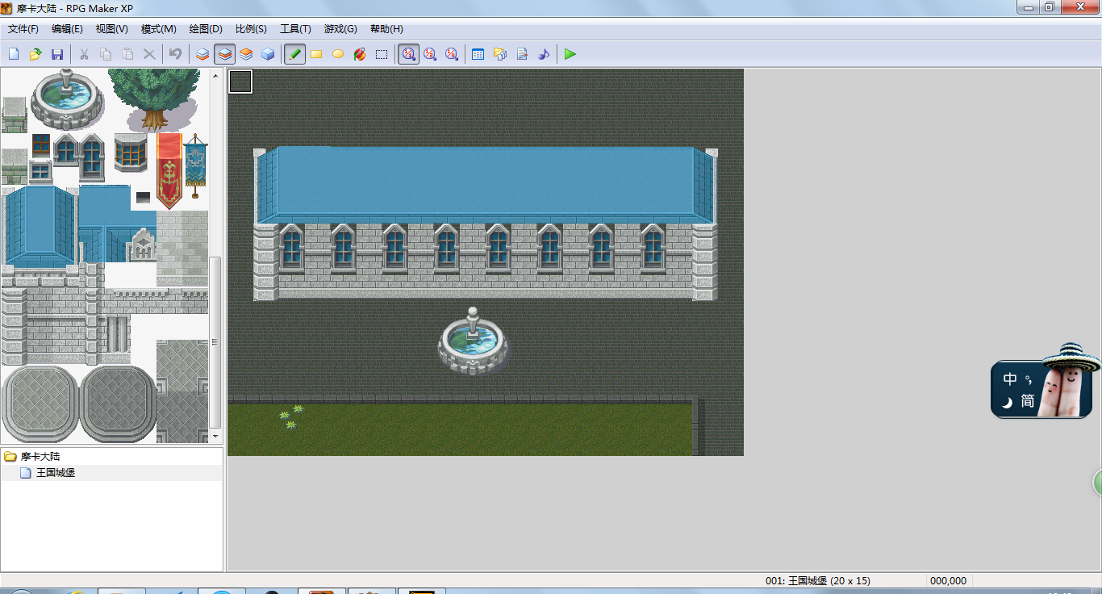Select the Ellipse drawing tool
Image resolution: width=1102 pixels, height=594 pixels.
(338, 54)
